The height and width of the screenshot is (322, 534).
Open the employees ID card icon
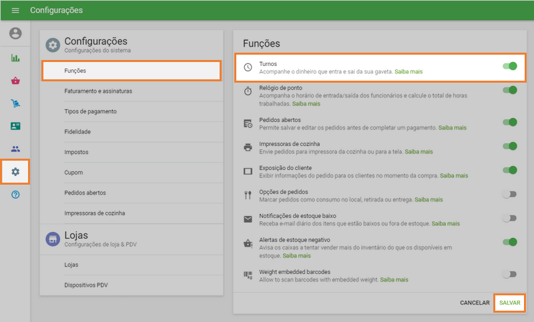tap(15, 126)
